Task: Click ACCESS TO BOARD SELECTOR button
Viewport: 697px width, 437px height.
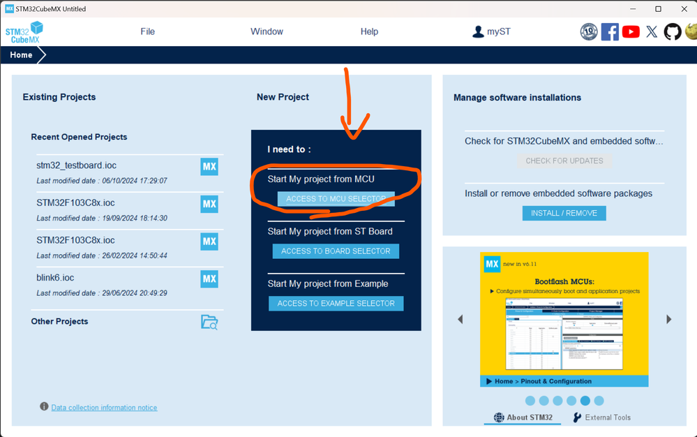Action: [336, 251]
